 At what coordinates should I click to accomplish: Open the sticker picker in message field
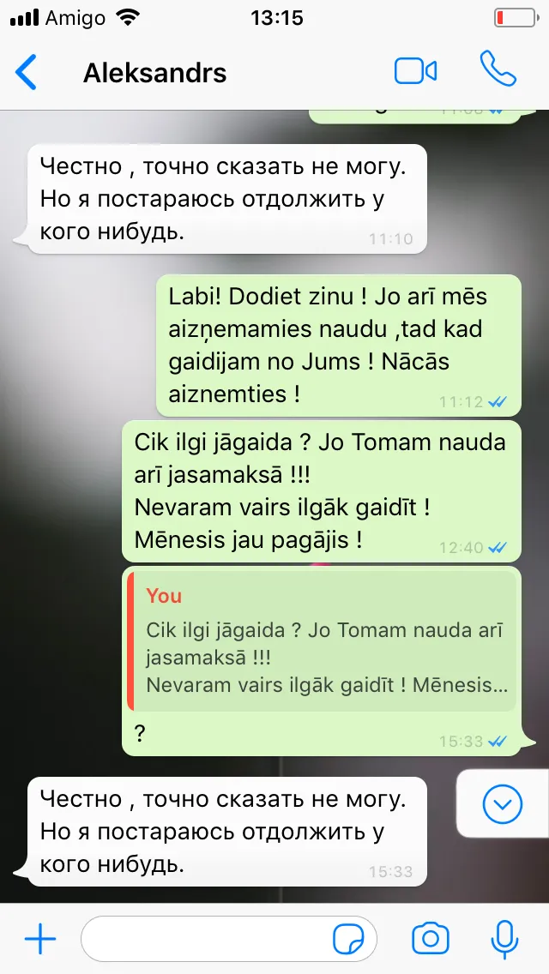pyautogui.click(x=349, y=938)
